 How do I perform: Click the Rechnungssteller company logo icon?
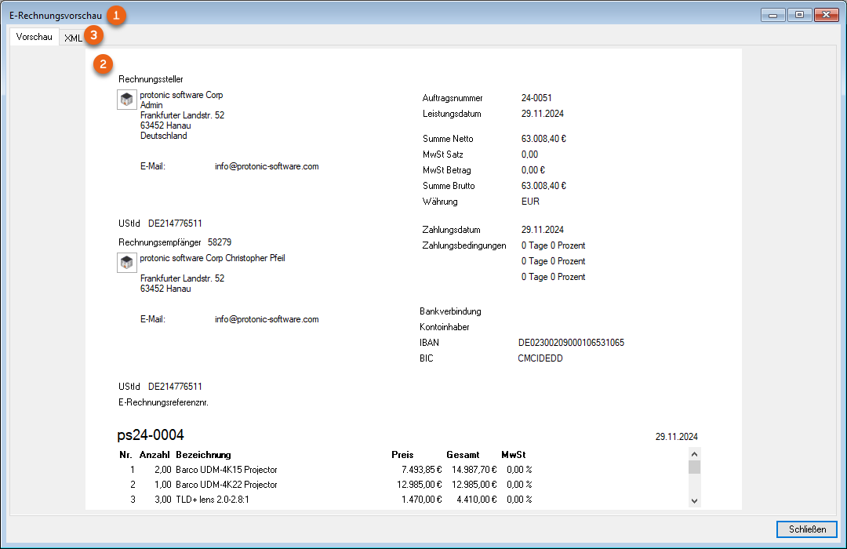click(127, 99)
